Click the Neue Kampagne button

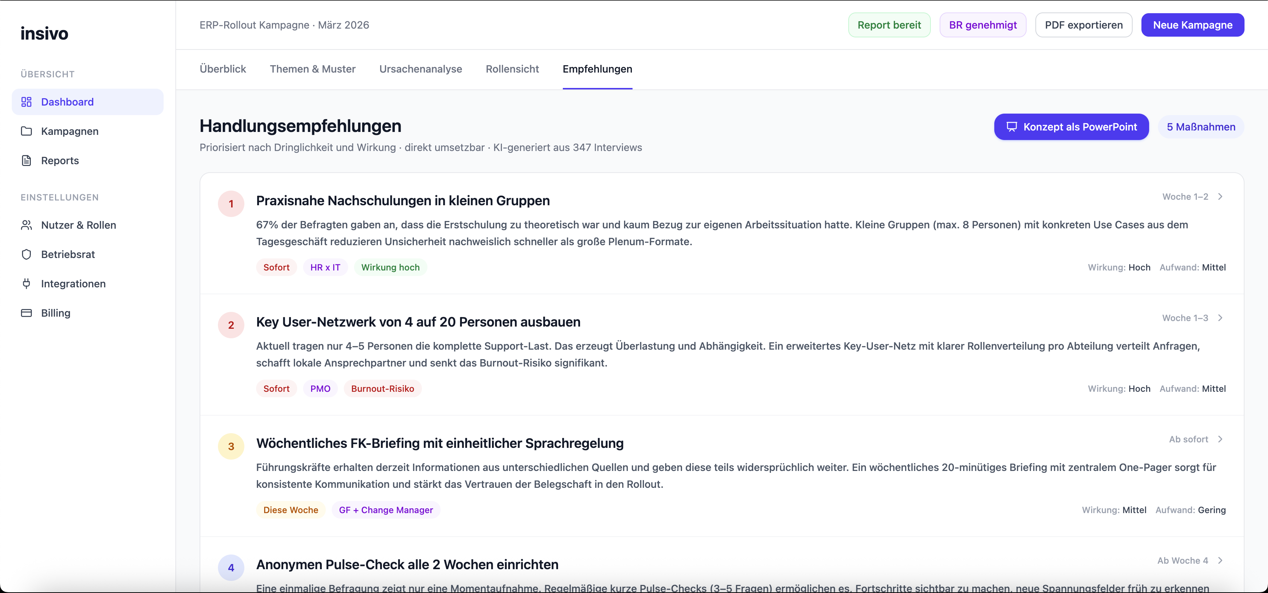pyautogui.click(x=1192, y=25)
